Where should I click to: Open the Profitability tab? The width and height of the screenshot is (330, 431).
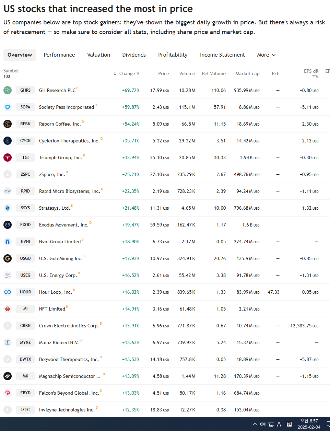pos(173,55)
